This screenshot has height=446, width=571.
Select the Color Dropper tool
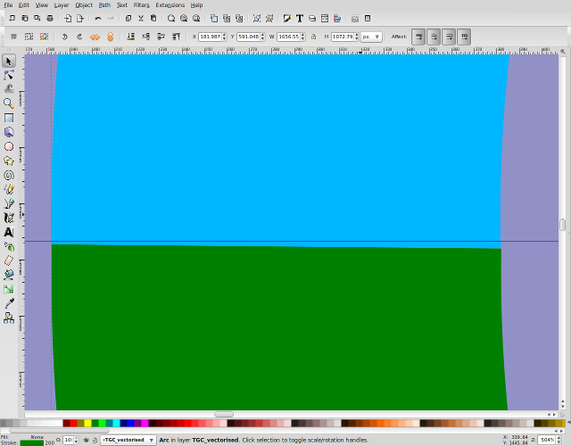coord(9,303)
